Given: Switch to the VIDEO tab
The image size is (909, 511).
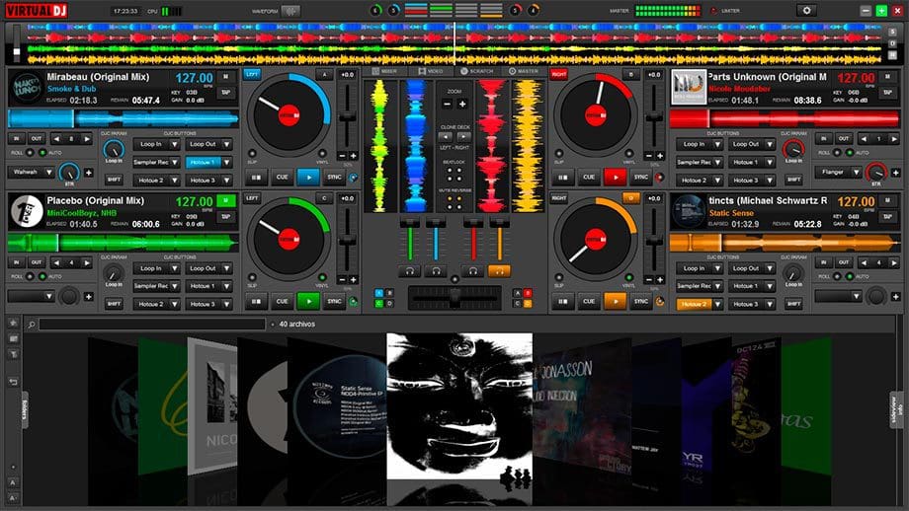Looking at the screenshot, I should [x=431, y=71].
